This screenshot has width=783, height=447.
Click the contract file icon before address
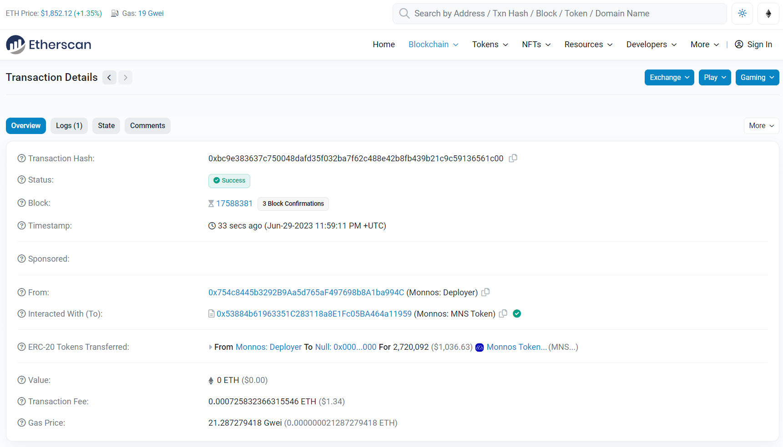212,313
